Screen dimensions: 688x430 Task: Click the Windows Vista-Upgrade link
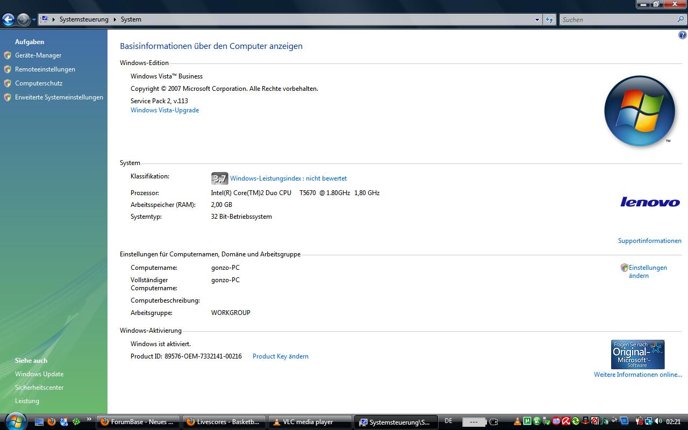164,110
